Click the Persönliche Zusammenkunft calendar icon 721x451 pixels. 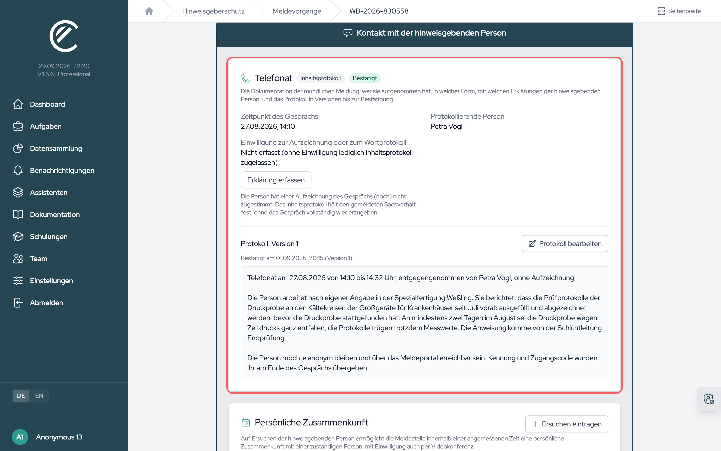pyautogui.click(x=246, y=422)
